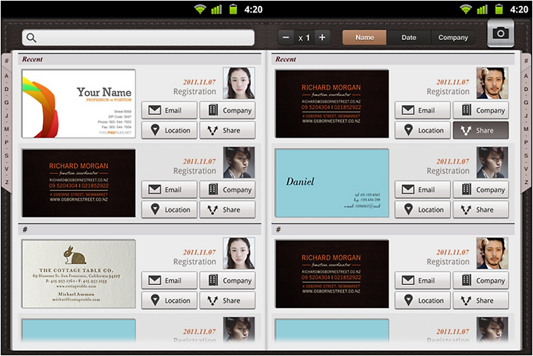Open Company for the Daniel card
Screen dimensions: 533x356
[480, 189]
